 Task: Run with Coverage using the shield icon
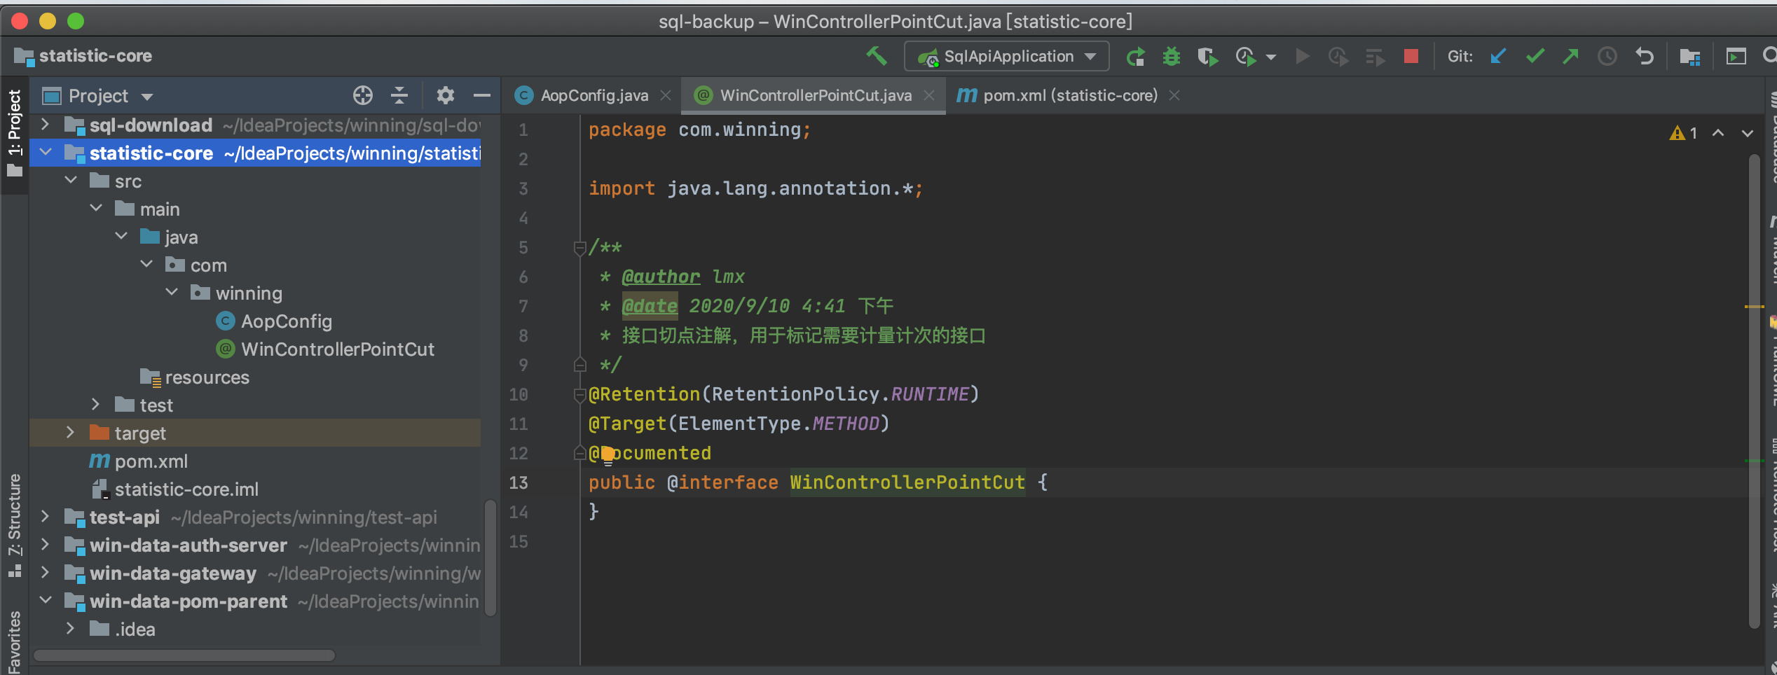[1207, 56]
